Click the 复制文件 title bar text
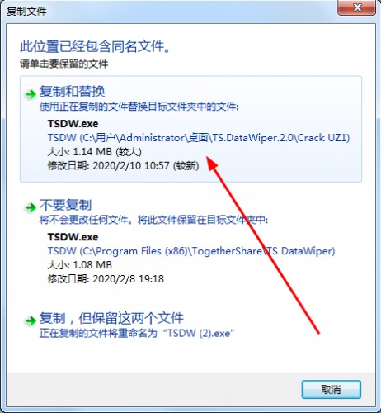Image resolution: width=381 pixels, height=413 pixels. (x=26, y=12)
